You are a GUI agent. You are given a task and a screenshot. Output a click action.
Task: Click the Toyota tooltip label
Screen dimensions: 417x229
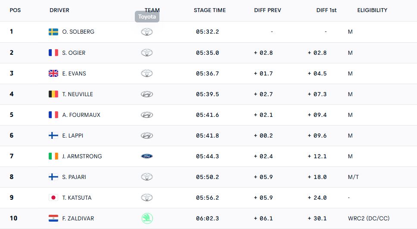click(147, 17)
